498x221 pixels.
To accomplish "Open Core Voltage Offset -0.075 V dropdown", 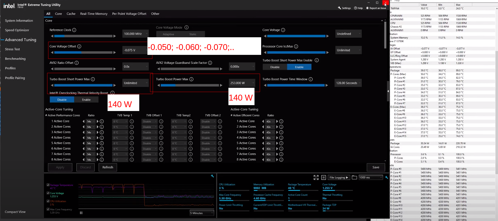I will tap(135, 50).
